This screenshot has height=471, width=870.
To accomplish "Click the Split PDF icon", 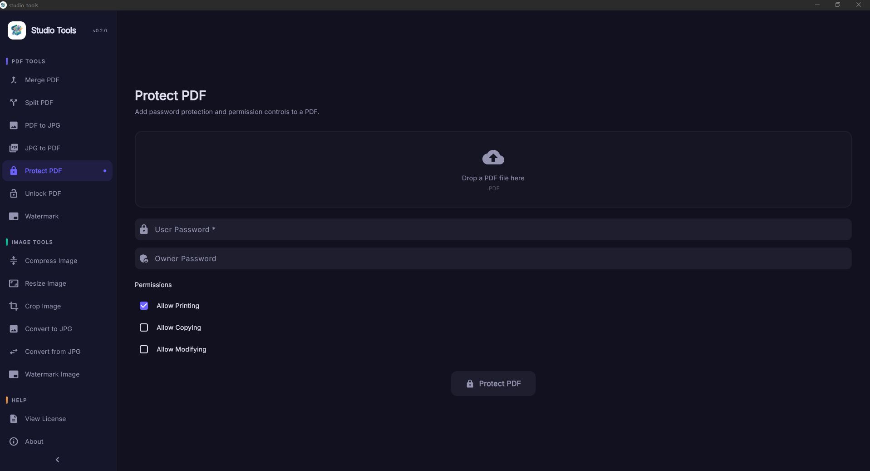I will pyautogui.click(x=14, y=103).
